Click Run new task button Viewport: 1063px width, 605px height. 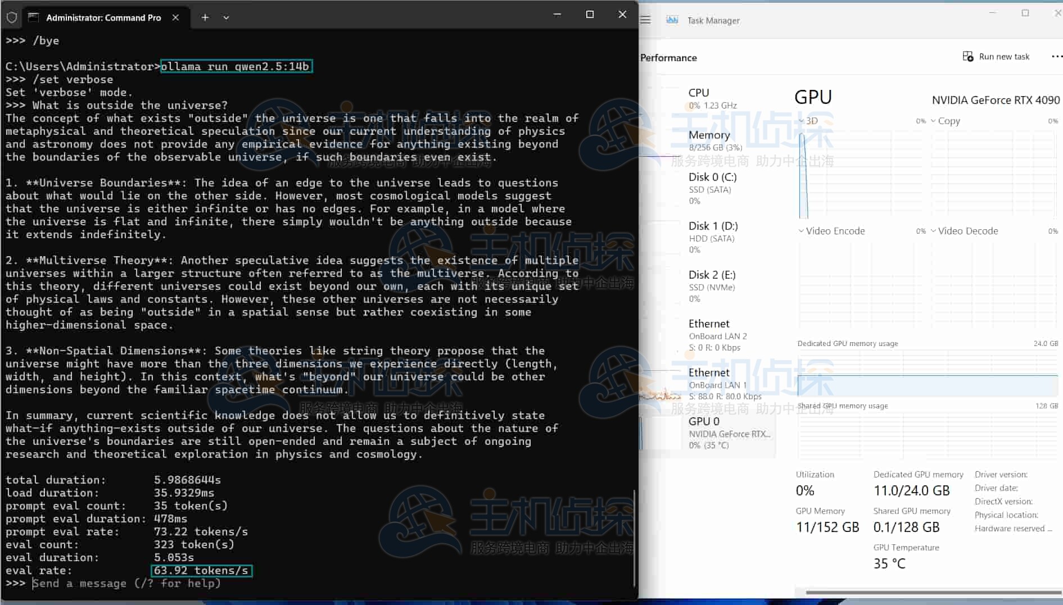tap(996, 57)
